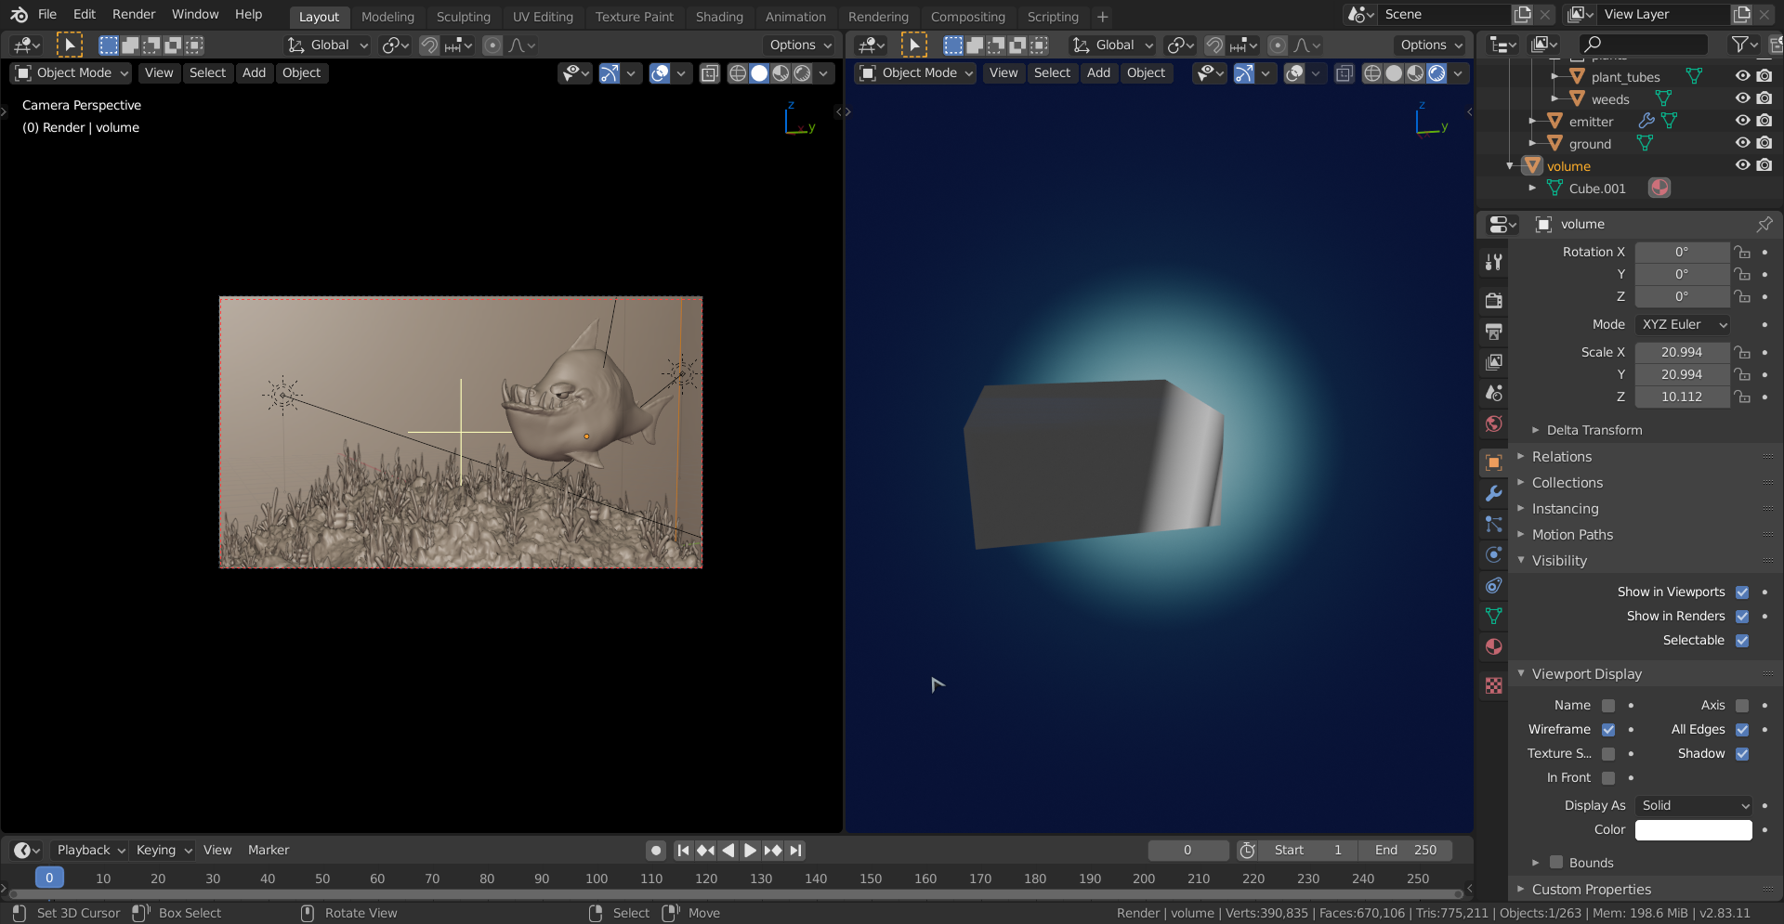Open the Render properties tab

click(1493, 300)
